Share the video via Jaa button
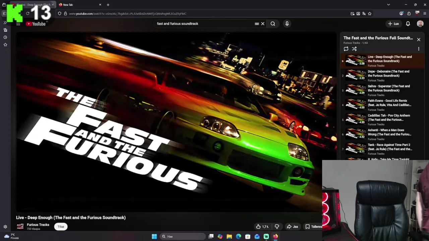Viewport: 429px width, 241px height. click(292, 227)
